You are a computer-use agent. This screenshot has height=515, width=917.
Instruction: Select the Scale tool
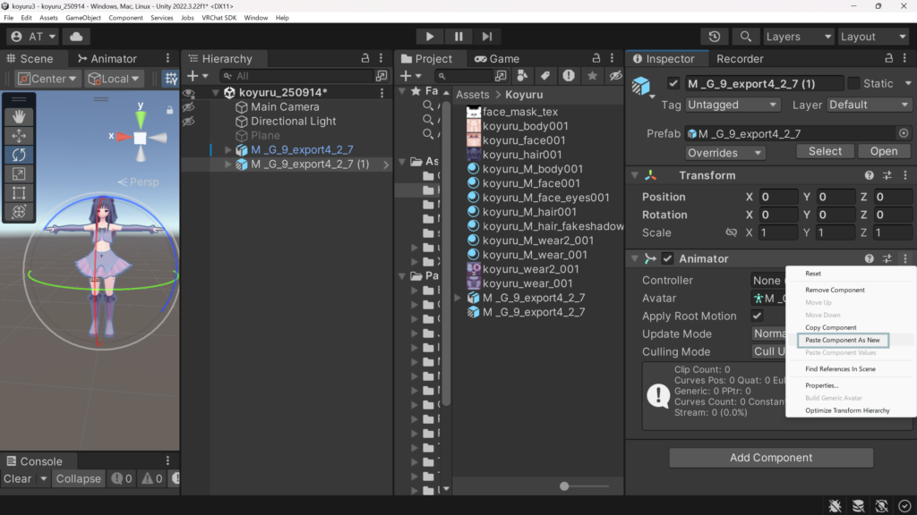(x=19, y=174)
